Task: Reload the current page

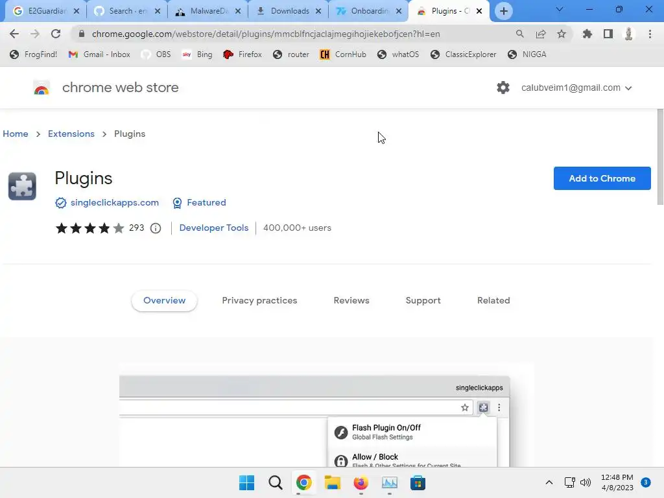Action: coord(56,34)
